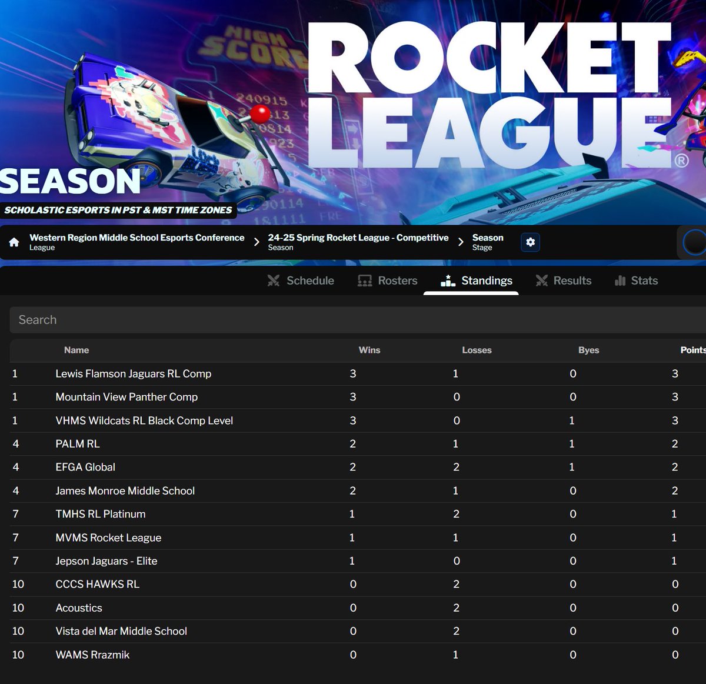
Task: Open 24-25 Spring Rocket League - Competitive breadcrumb
Action: point(358,238)
